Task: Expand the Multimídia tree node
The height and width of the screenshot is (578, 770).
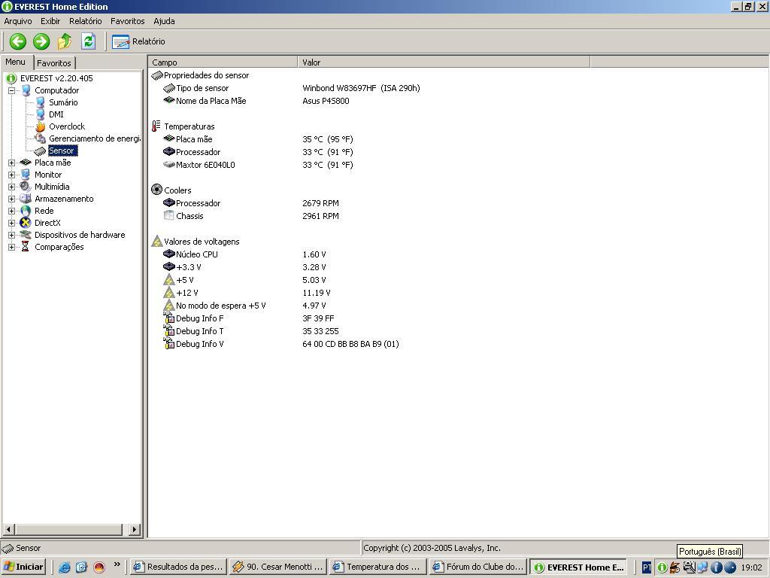Action: pyautogui.click(x=11, y=187)
